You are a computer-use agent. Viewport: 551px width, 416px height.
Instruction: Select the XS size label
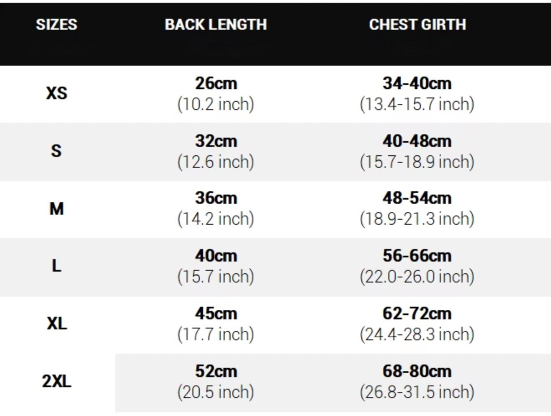[57, 93]
